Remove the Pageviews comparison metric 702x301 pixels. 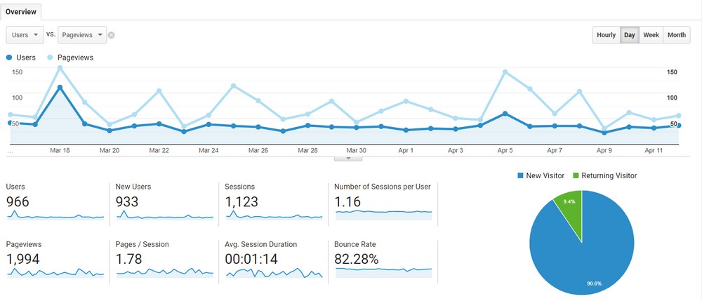112,35
